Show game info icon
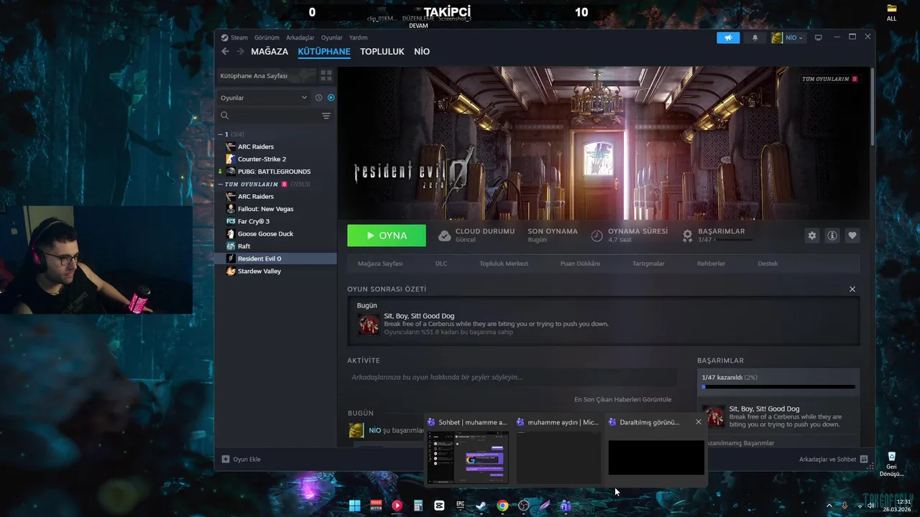 [x=832, y=236]
